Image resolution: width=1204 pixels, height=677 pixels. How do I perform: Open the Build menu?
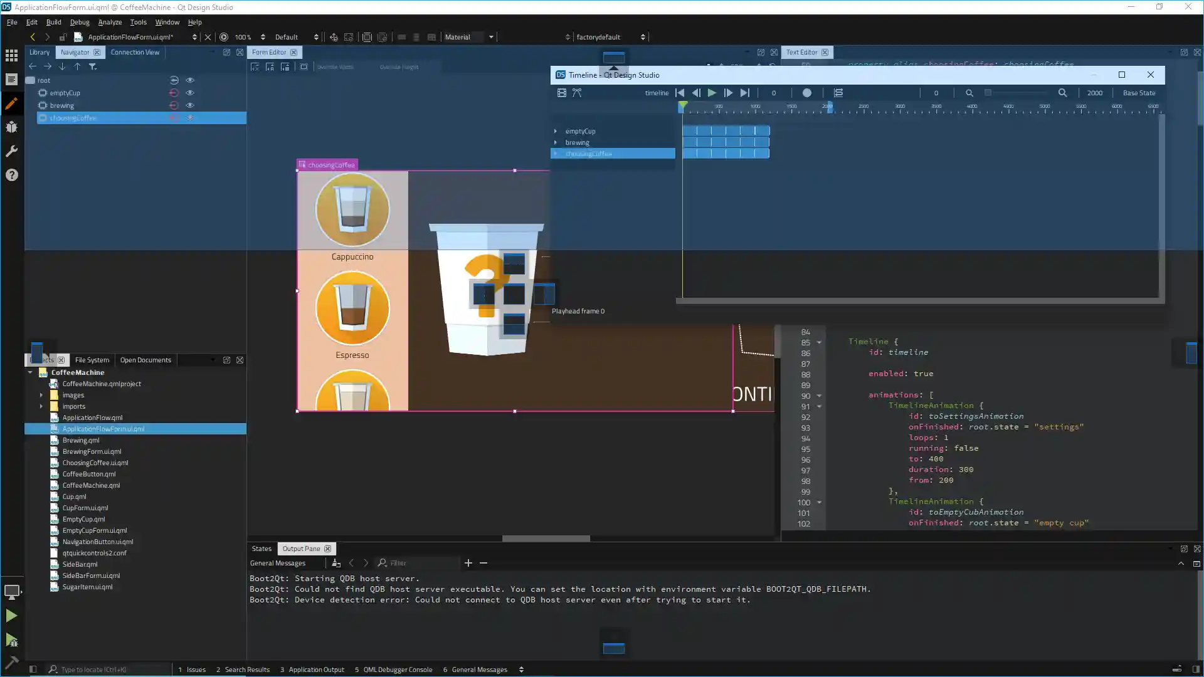click(x=53, y=22)
